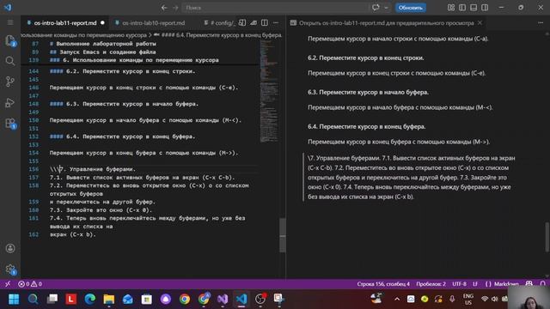This screenshot has width=550, height=309.
Task: Toggle the secondary side bar visibility
Action: click(x=485, y=8)
